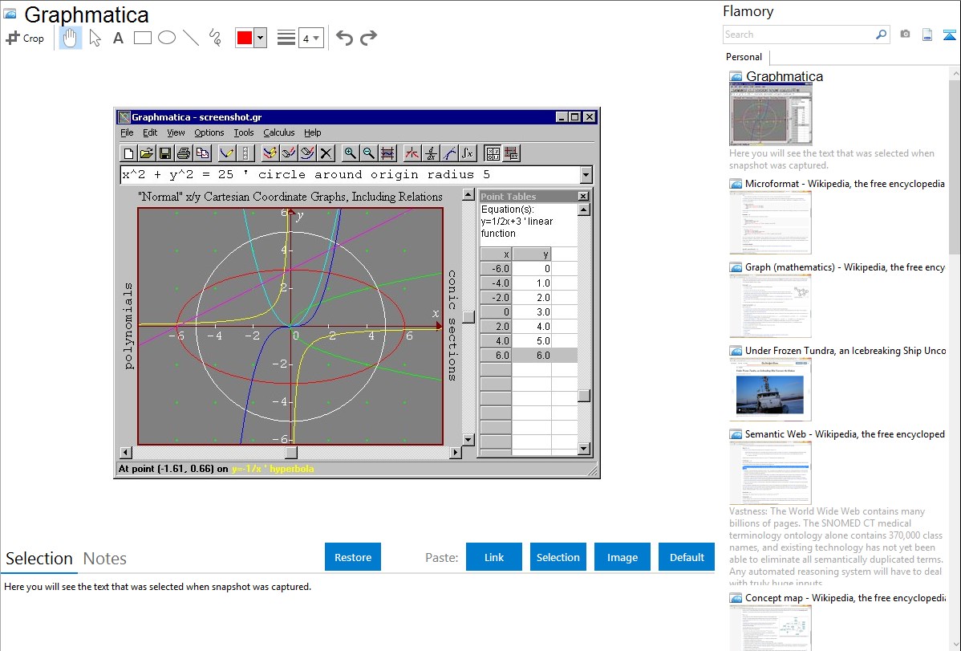Screen dimensions: 961x651
Task: Click the Paste Selection button
Action: [x=558, y=557]
